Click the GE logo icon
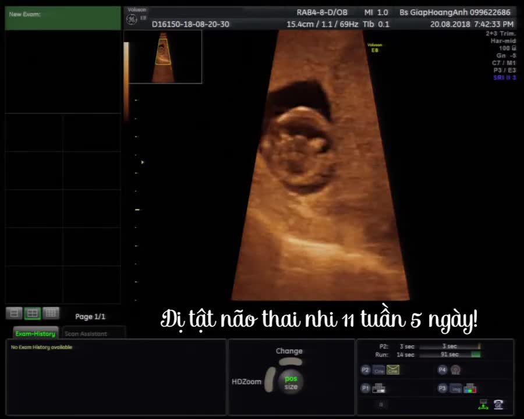The height and width of the screenshot is (419, 524). [x=132, y=19]
